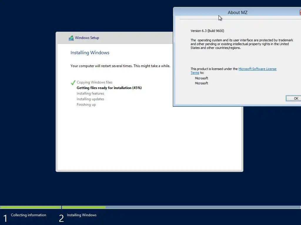The width and height of the screenshot is (301, 225).
Task: Click the green checkmark beside Copying Windows files
Action: 73,82
